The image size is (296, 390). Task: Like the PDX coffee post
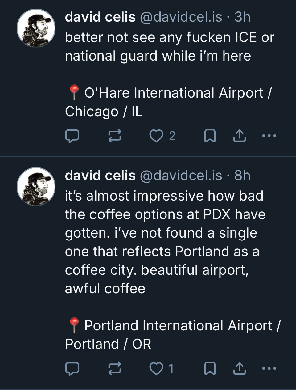point(156,369)
